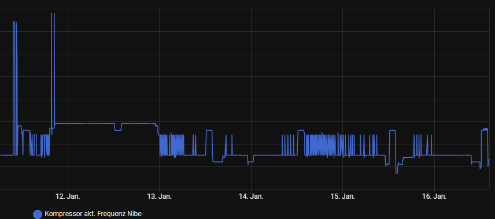This screenshot has width=495, height=219.
Task: Select the 13. Jan. axis label
Action: tap(160, 196)
